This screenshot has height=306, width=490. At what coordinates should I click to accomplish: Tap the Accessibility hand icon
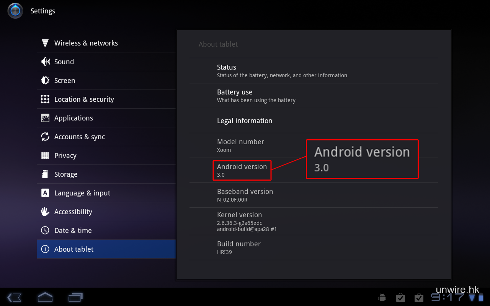coord(45,212)
